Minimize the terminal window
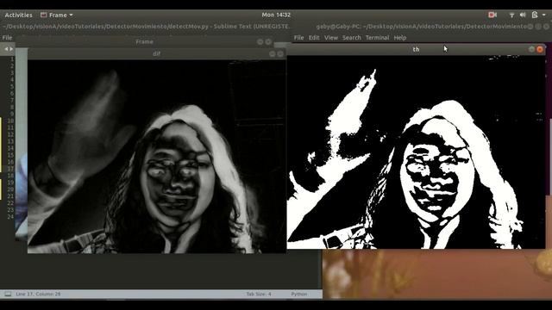This screenshot has height=310, width=552. click(x=530, y=27)
